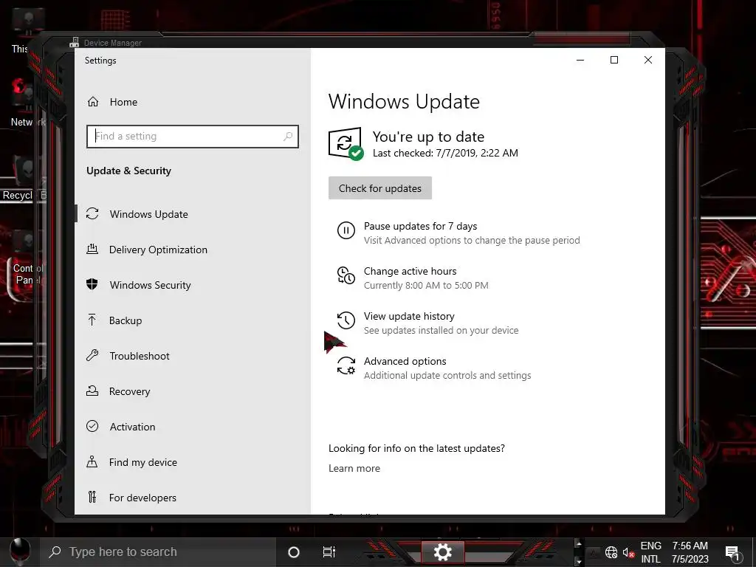Image resolution: width=756 pixels, height=567 pixels.
Task: Click the 7:56 AM taskbar clock
Action: point(690,552)
